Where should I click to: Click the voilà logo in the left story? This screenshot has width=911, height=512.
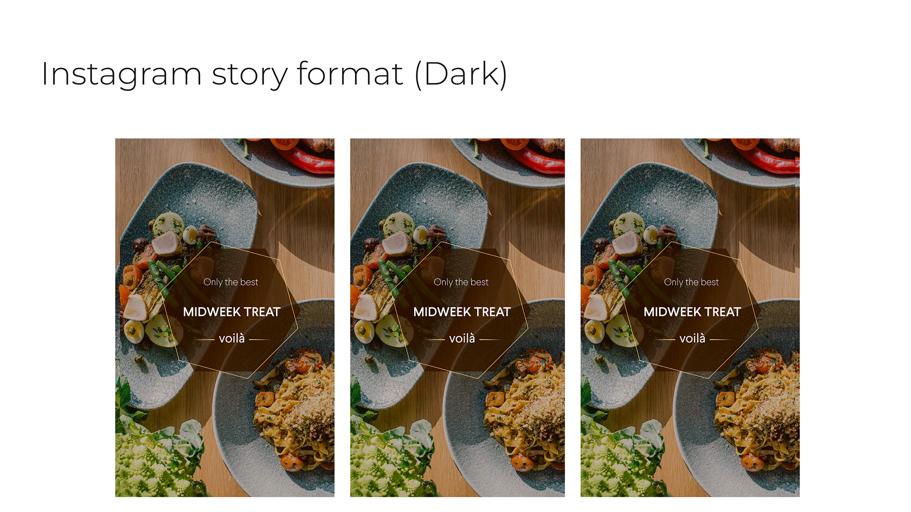click(232, 338)
